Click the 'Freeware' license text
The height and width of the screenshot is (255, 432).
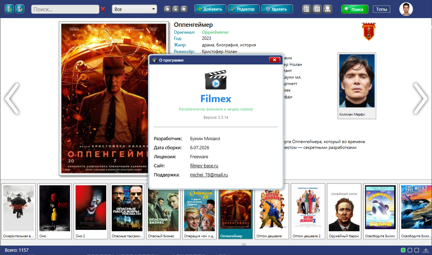[199, 156]
